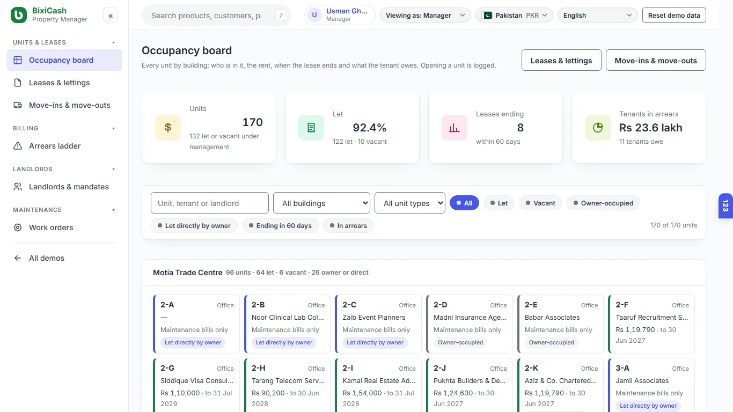733x412 pixels.
Task: Open Arrears ladder in the sidebar
Action: tap(64, 146)
